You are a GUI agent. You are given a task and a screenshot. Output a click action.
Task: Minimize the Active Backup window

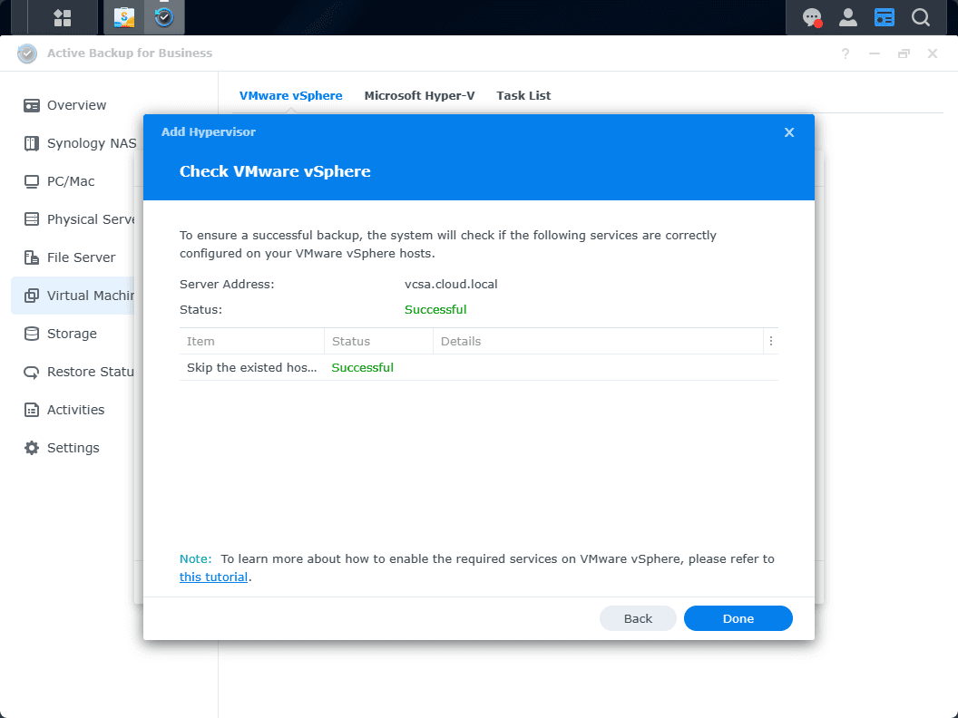[x=875, y=53]
